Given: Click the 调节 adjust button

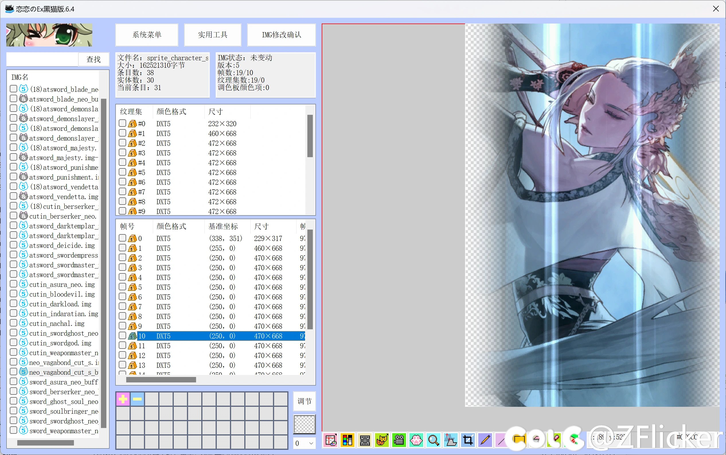Looking at the screenshot, I should 304,401.
